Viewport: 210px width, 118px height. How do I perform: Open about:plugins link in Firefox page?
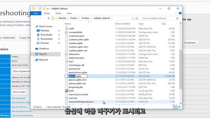click(19, 98)
